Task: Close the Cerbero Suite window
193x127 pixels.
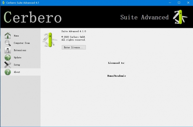Action: click(x=188, y=3)
